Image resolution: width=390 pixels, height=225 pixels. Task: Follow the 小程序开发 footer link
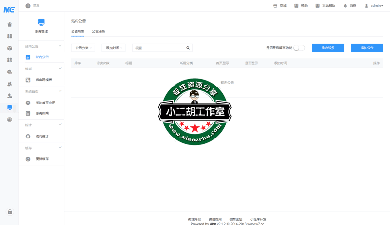(258, 219)
